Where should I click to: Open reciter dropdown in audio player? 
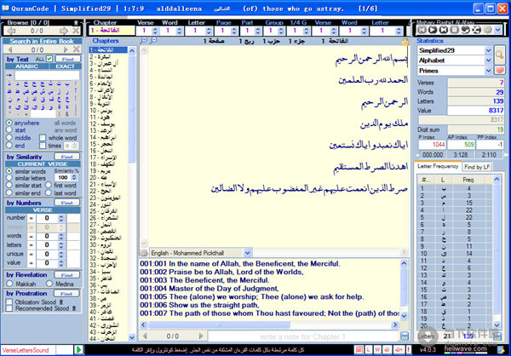point(497,30)
